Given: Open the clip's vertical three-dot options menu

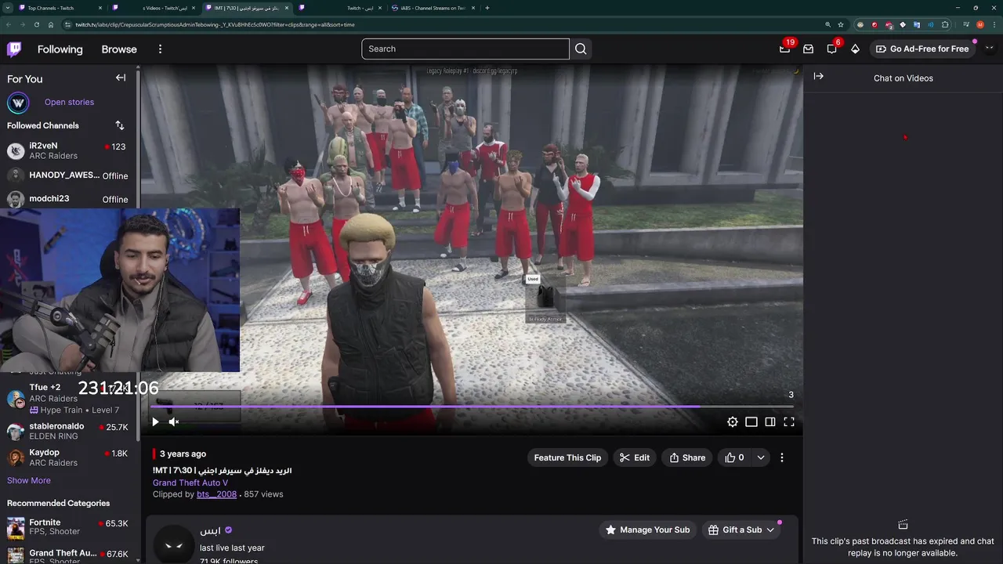Looking at the screenshot, I should [x=782, y=457].
